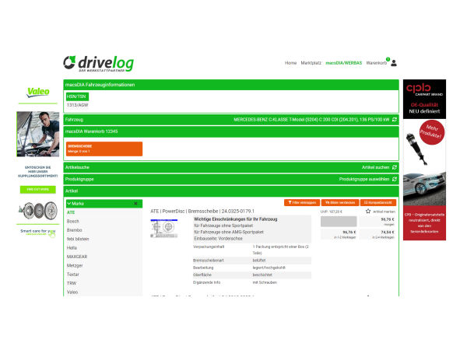Filter by brand febi bilstein
Screen dimensions: 467x350
78,239
